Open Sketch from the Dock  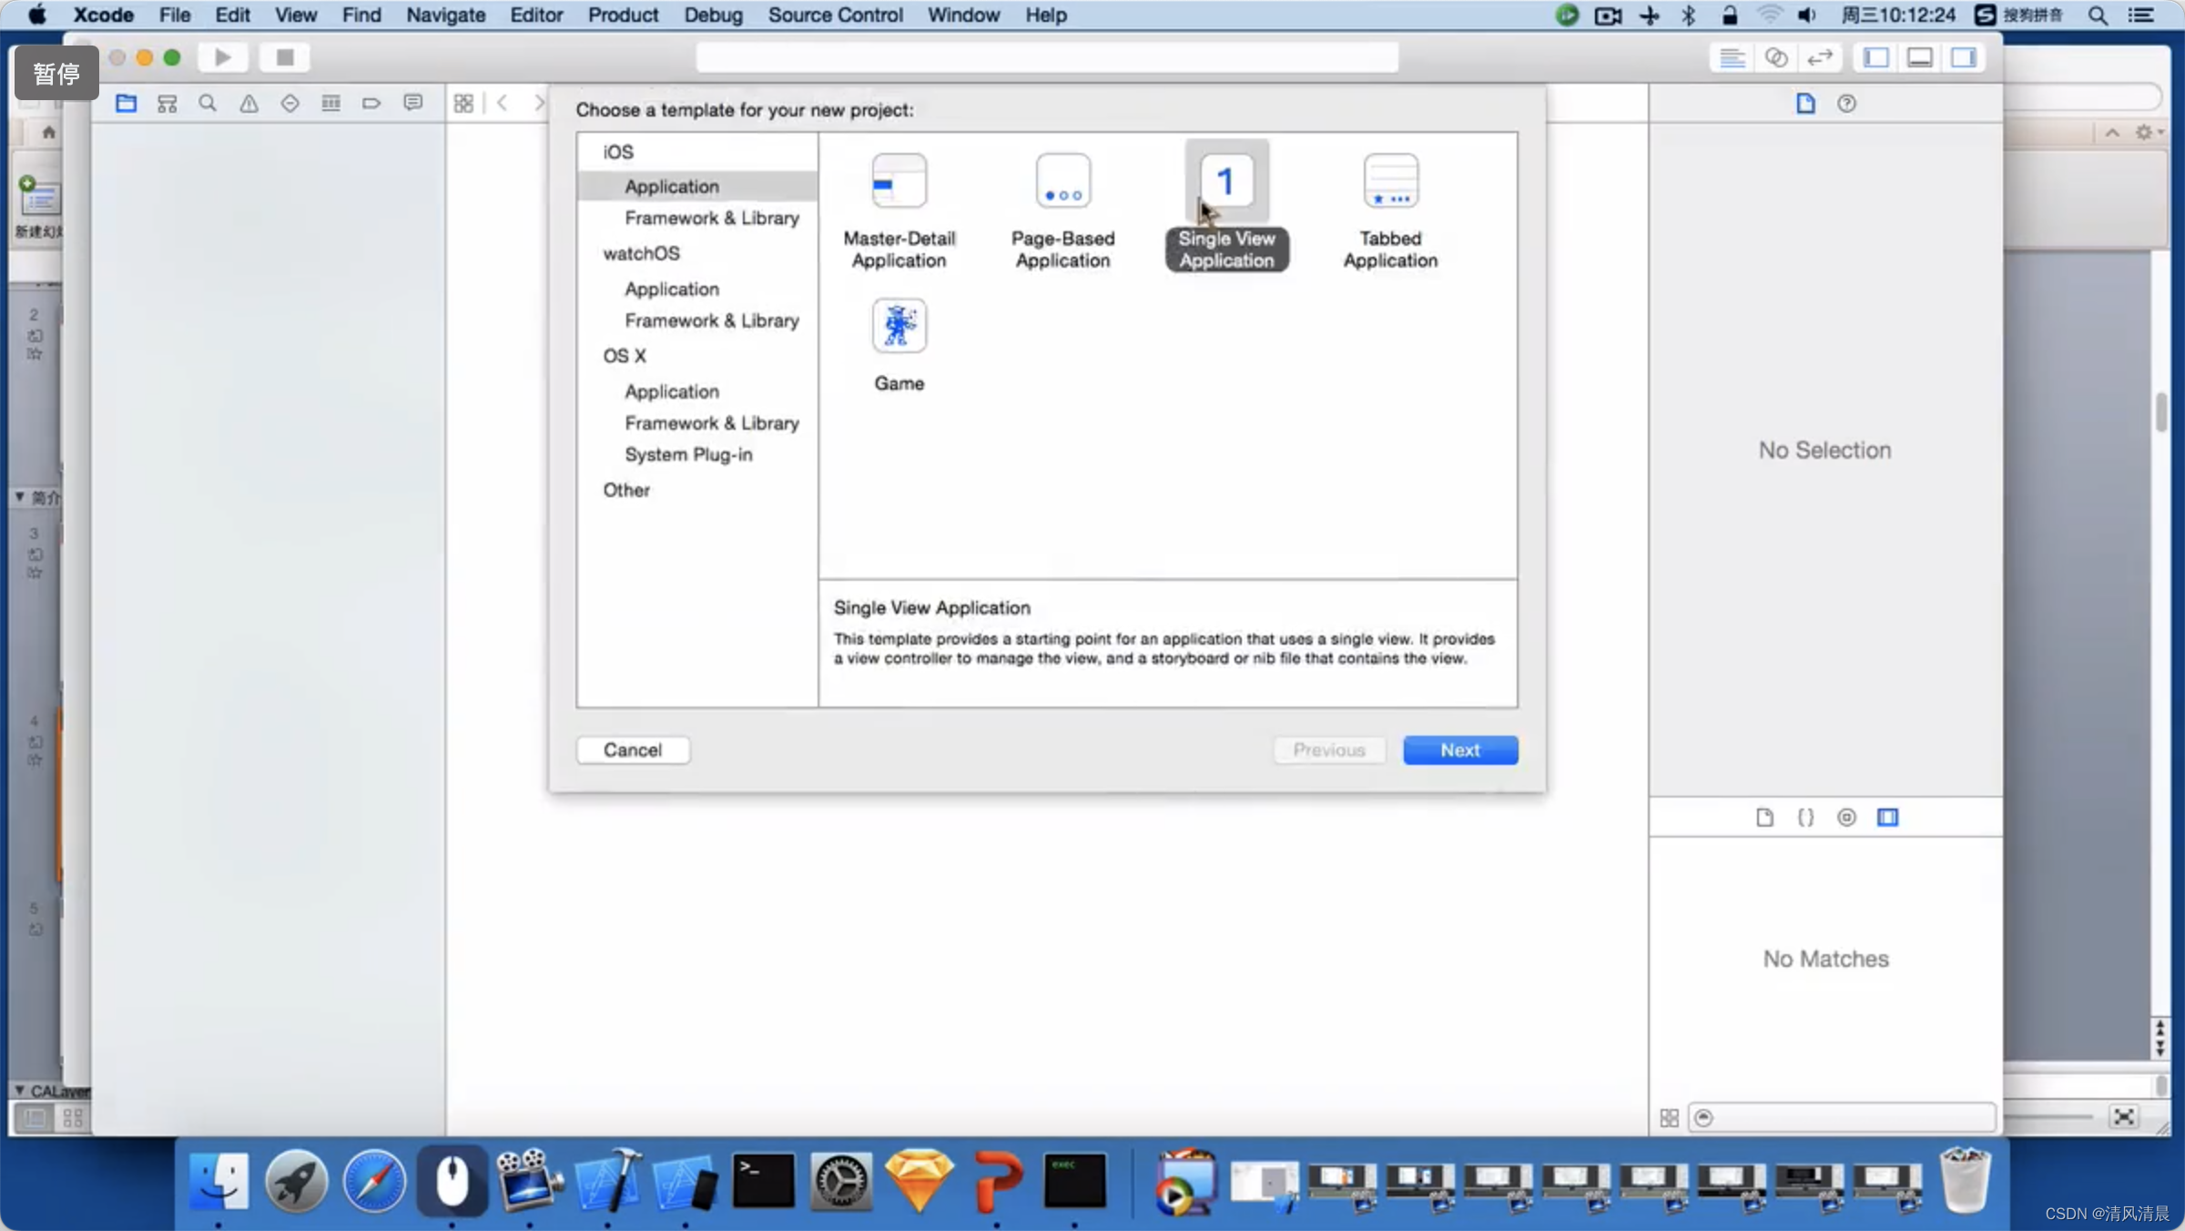919,1181
